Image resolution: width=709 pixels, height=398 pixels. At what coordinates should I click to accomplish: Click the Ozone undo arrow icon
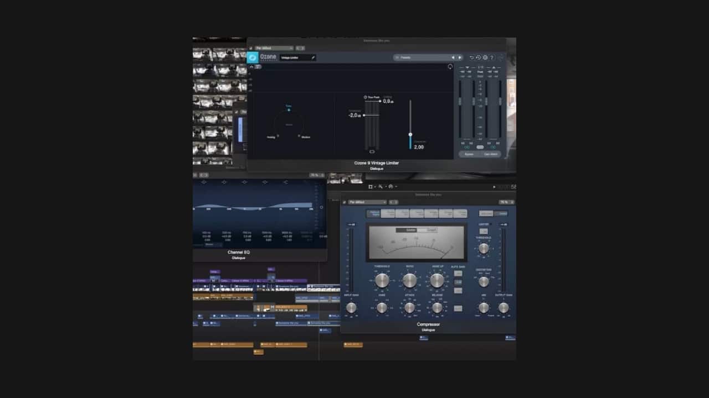tap(472, 57)
